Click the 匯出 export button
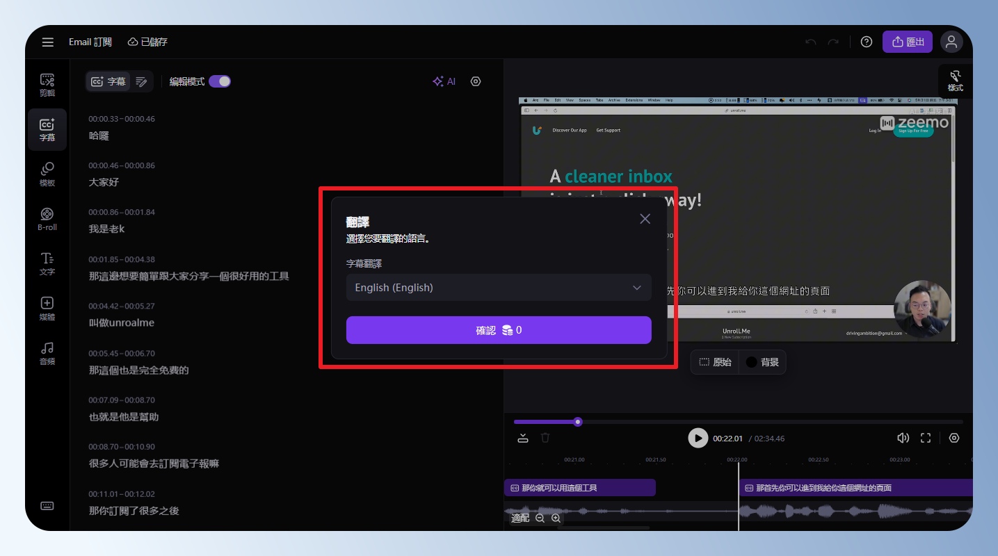998x556 pixels. click(907, 42)
